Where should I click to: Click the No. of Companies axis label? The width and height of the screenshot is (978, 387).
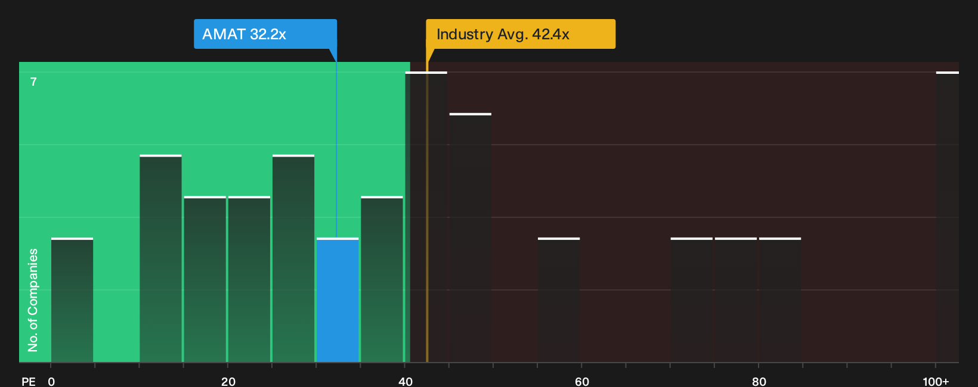point(33,300)
